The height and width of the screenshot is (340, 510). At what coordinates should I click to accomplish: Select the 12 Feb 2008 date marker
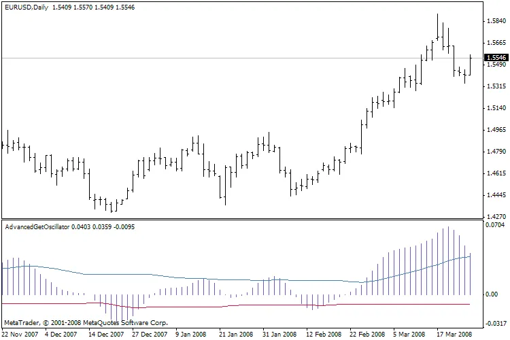coord(324,335)
